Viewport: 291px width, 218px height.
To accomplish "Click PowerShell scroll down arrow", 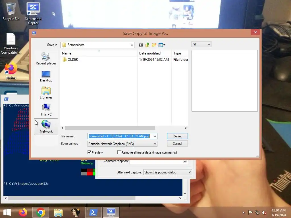I will point(185,193).
